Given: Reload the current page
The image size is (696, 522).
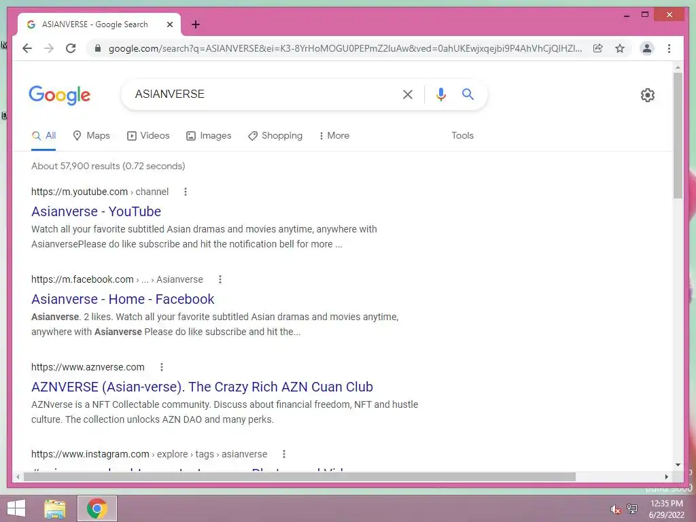Looking at the screenshot, I should [x=71, y=48].
